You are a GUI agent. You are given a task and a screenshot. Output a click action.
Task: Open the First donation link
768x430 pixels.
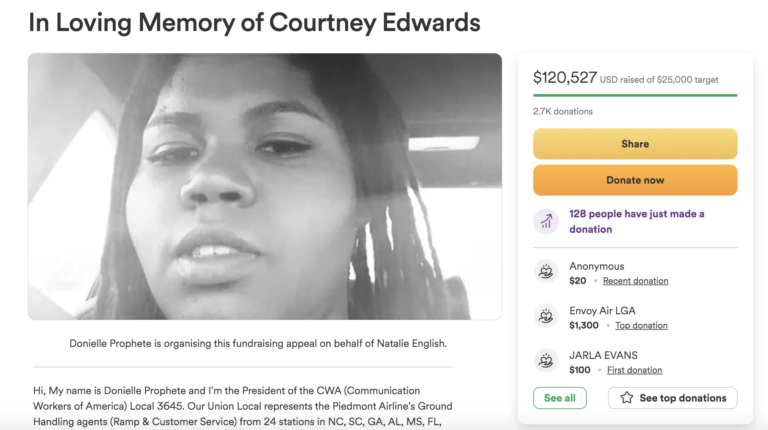[634, 370]
